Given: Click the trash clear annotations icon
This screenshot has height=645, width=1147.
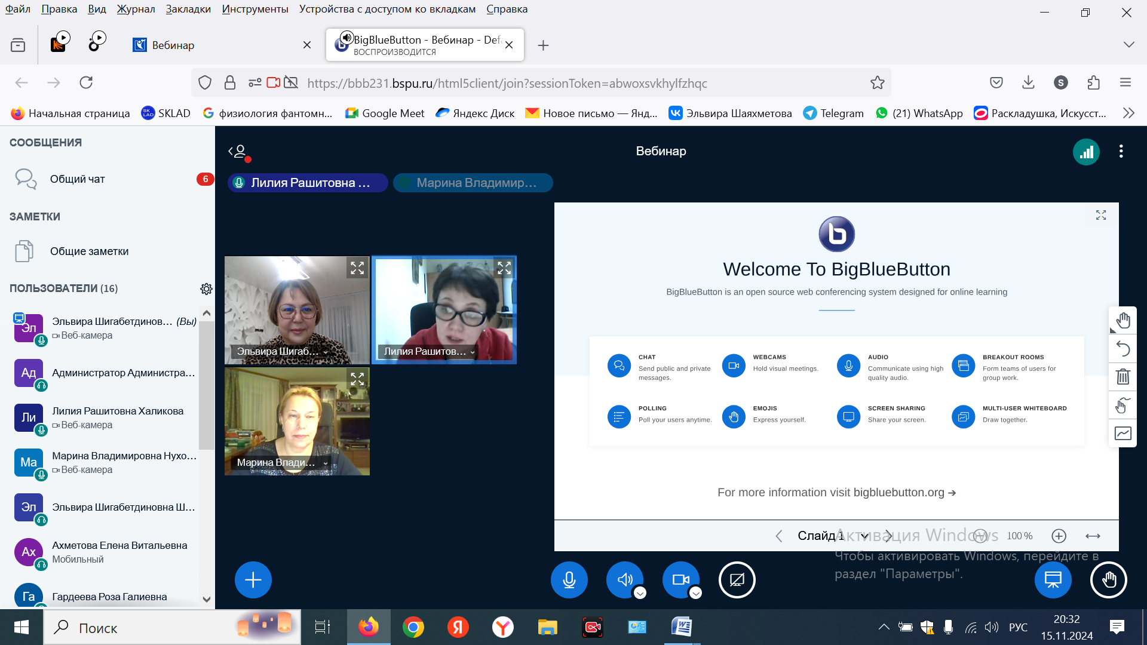Looking at the screenshot, I should 1123,377.
